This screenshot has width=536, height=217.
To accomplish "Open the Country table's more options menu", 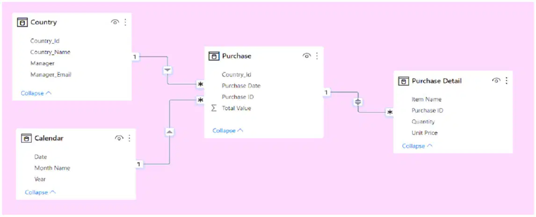I will pyautogui.click(x=125, y=22).
